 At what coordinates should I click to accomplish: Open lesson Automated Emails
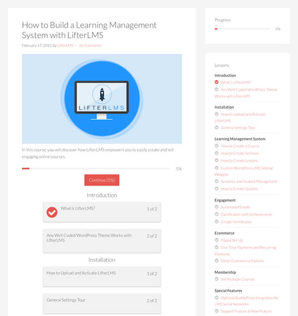tap(235, 207)
